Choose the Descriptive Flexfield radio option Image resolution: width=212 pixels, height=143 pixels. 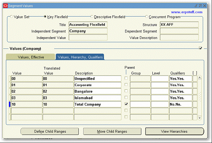point(92,17)
